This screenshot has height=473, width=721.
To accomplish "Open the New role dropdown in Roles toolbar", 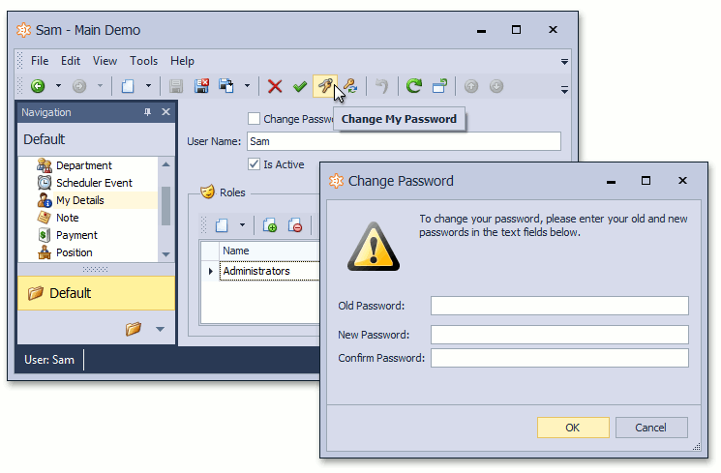I will [x=242, y=225].
